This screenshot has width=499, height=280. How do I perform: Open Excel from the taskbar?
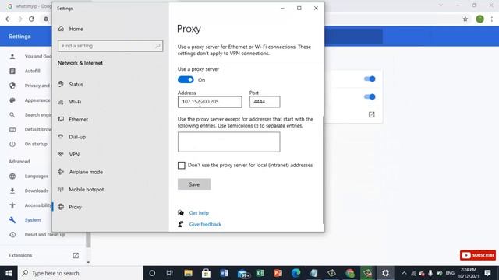pyautogui.click(x=260, y=273)
